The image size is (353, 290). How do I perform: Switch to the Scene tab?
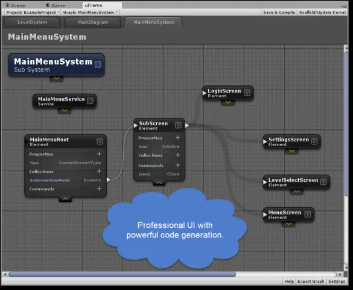(x=15, y=5)
